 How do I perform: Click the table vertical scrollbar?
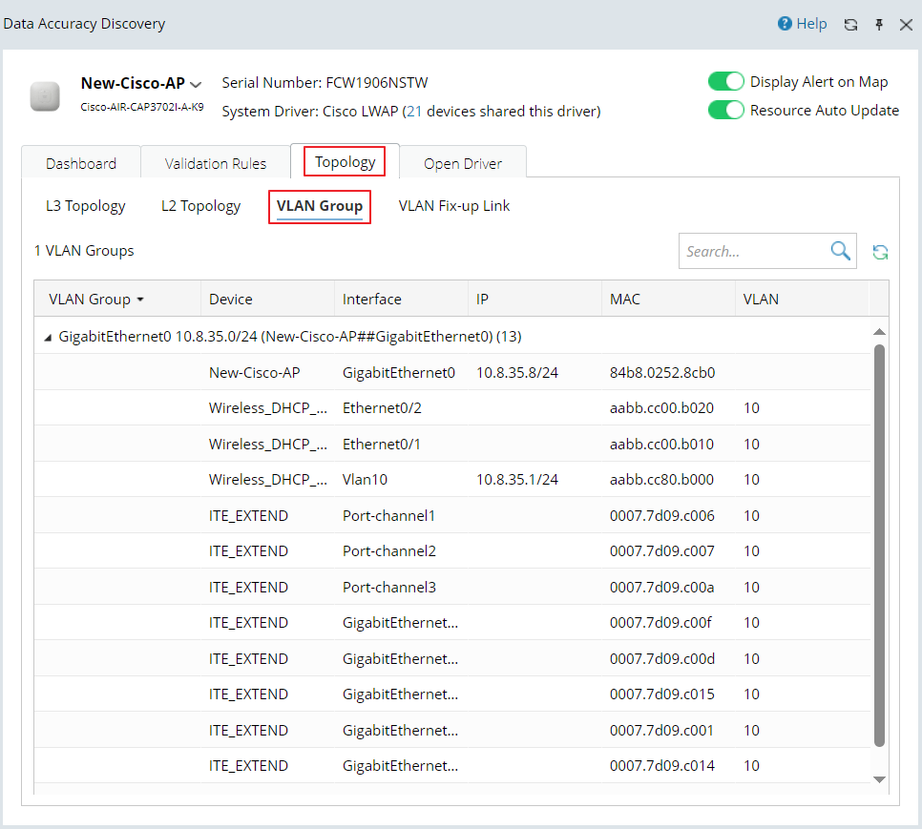click(880, 544)
